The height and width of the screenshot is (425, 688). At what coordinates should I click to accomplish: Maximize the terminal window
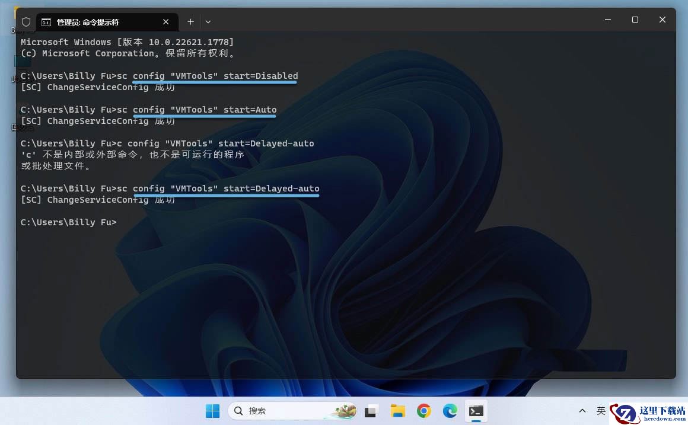[x=635, y=20]
